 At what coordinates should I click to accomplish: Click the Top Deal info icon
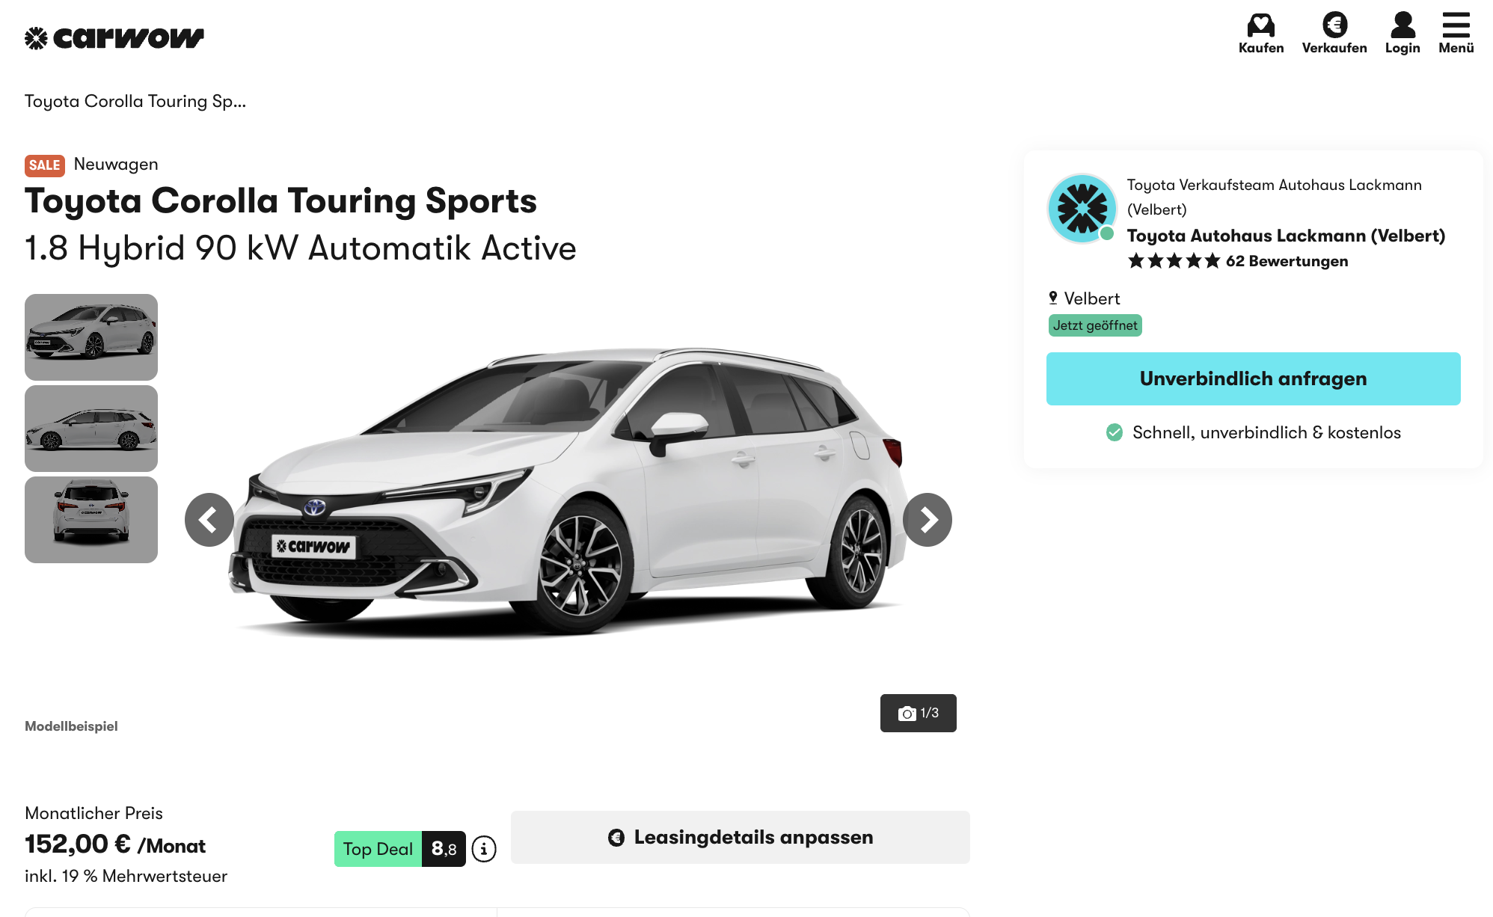[x=484, y=849]
